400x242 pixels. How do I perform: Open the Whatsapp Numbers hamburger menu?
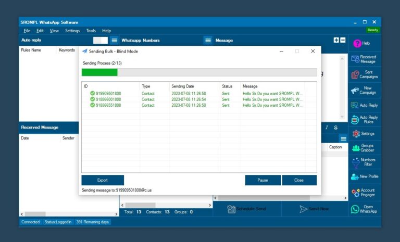114,40
